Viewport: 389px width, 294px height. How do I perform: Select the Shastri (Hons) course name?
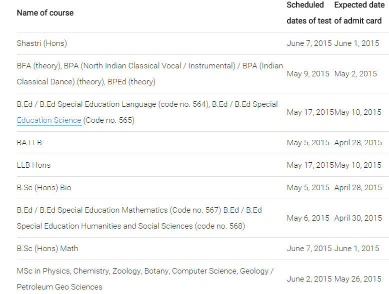click(x=42, y=43)
